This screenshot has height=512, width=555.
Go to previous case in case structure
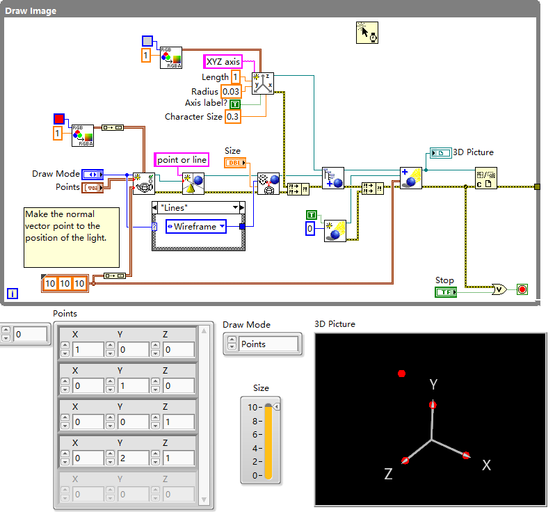click(154, 207)
